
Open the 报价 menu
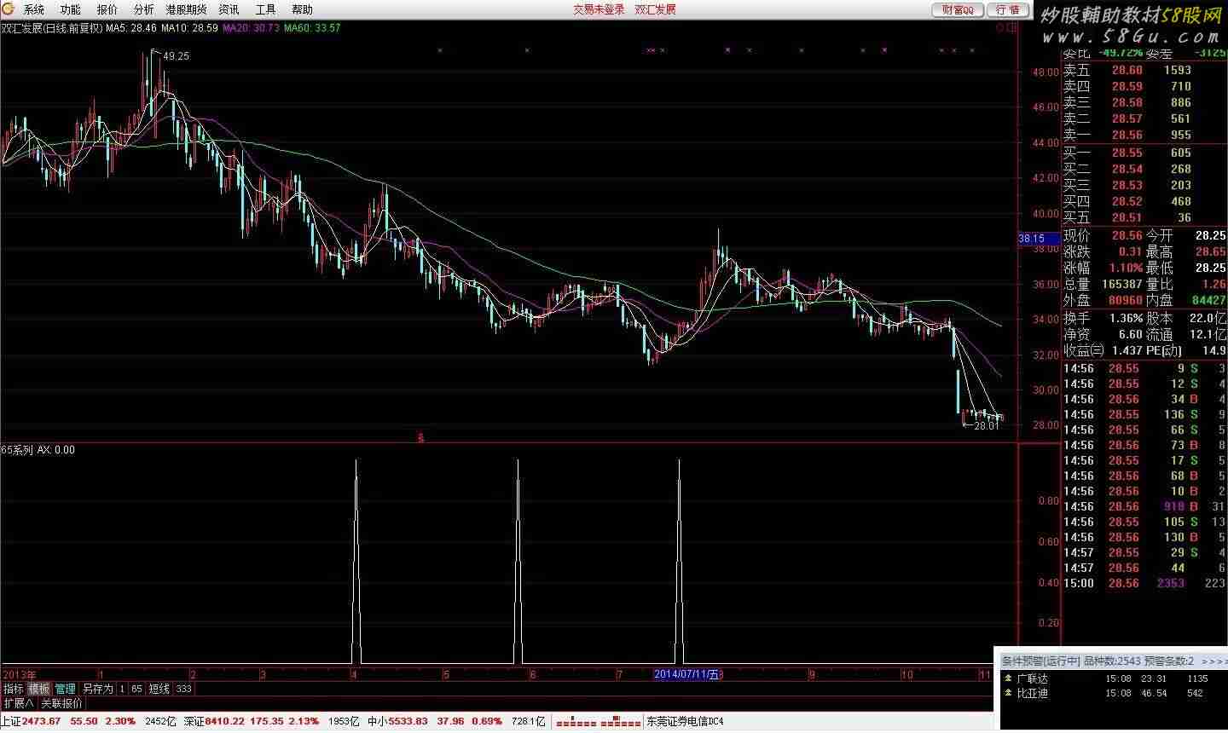[x=107, y=9]
